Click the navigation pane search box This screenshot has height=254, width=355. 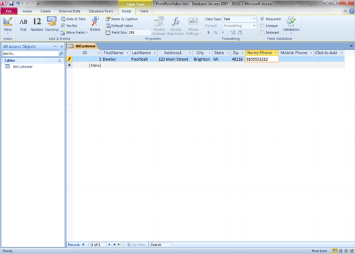coord(30,53)
